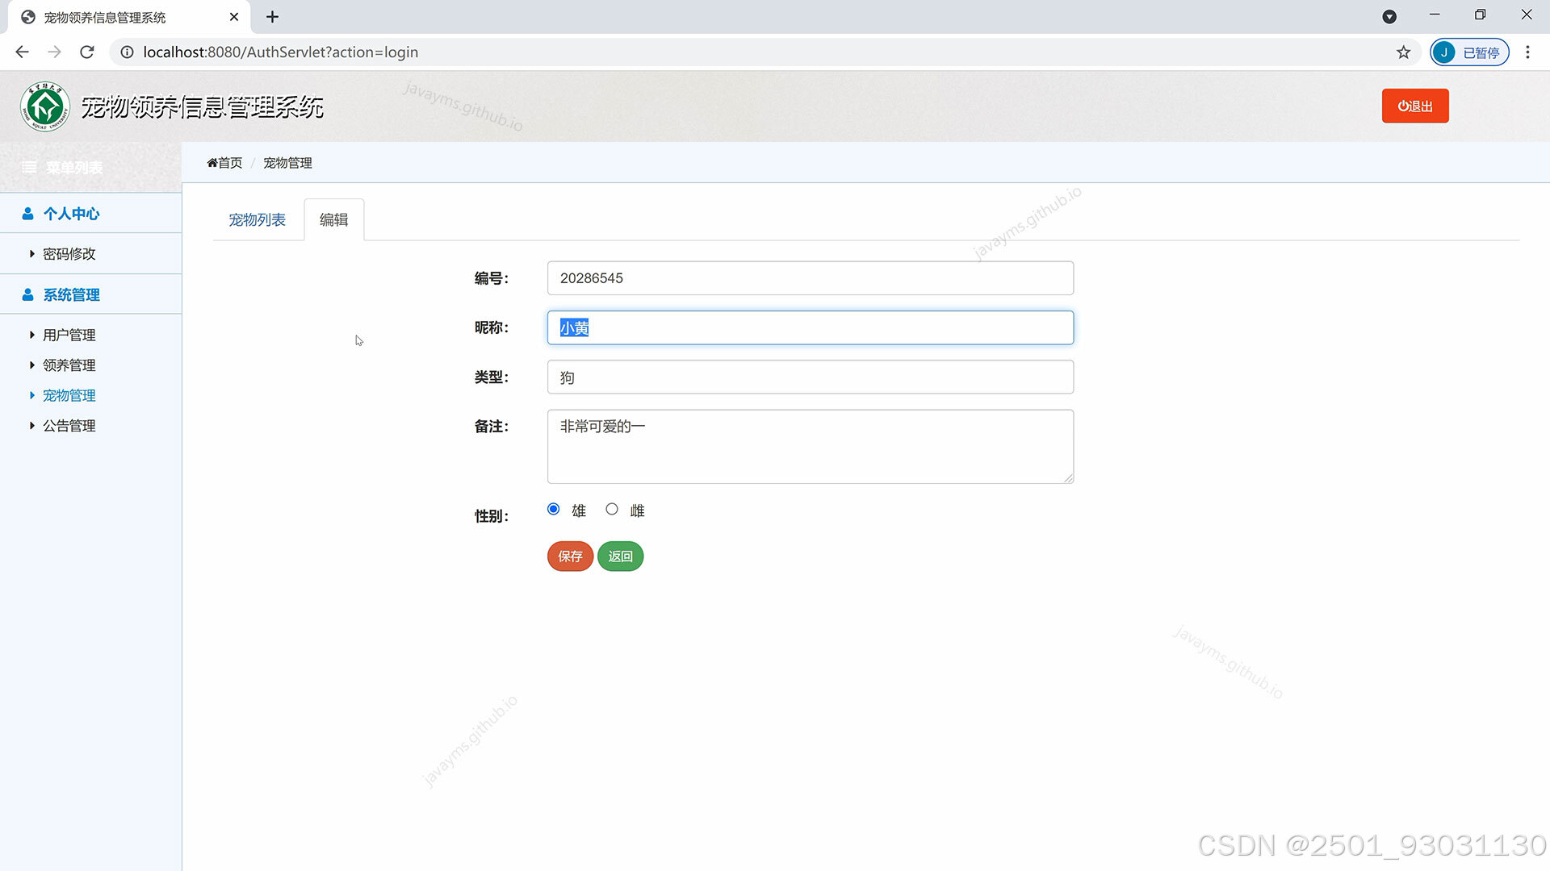Viewport: 1550px width, 871px height.
Task: Open the Chrome three-dot menu
Action: [1527, 52]
